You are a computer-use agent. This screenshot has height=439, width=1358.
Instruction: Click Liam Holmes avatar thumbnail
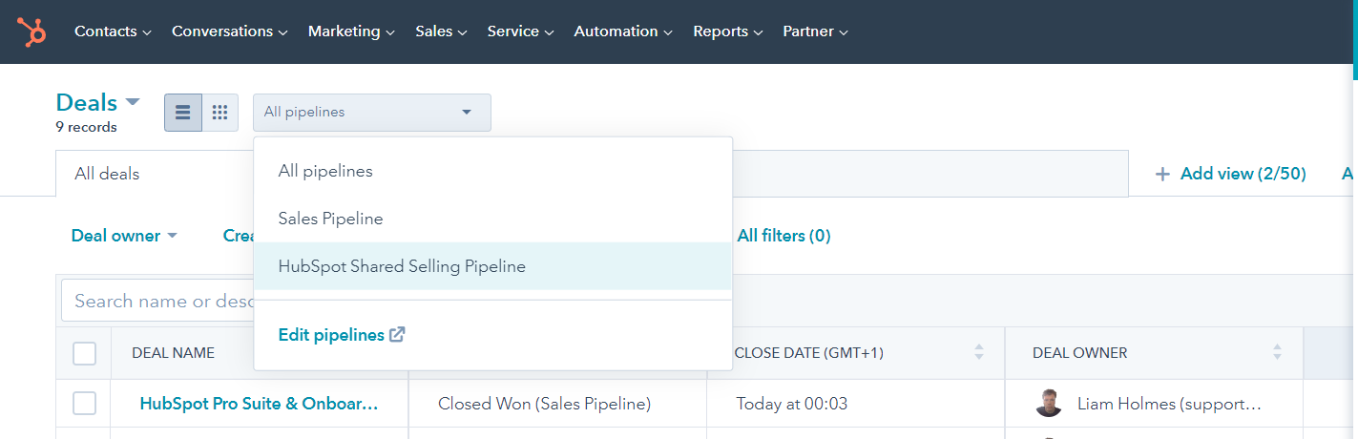coord(1049,404)
